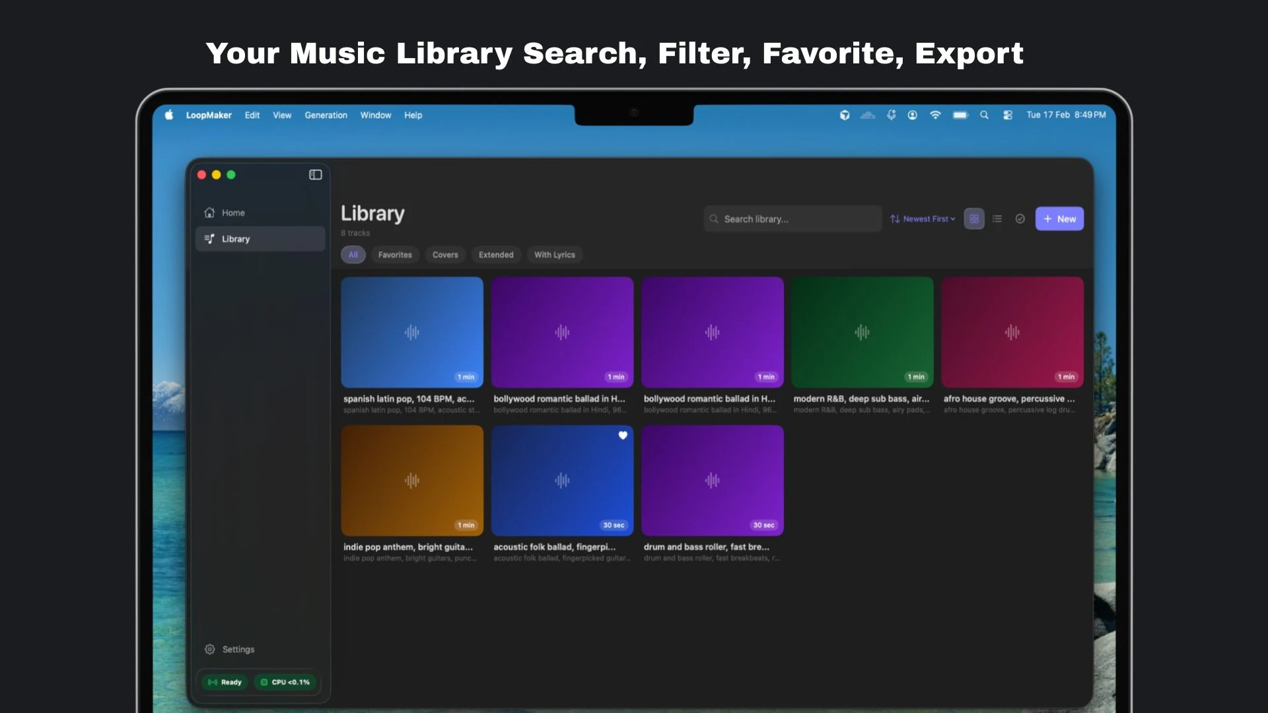Viewport: 1268px width, 713px height.
Task: Switch to list view layout
Action: pyautogui.click(x=997, y=219)
